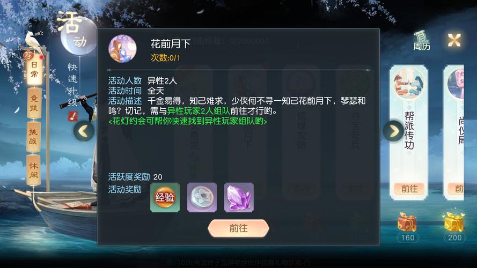The image size is (477, 268).
Task: Tap the red exclamation mark notice icon
Action: coord(73,116)
